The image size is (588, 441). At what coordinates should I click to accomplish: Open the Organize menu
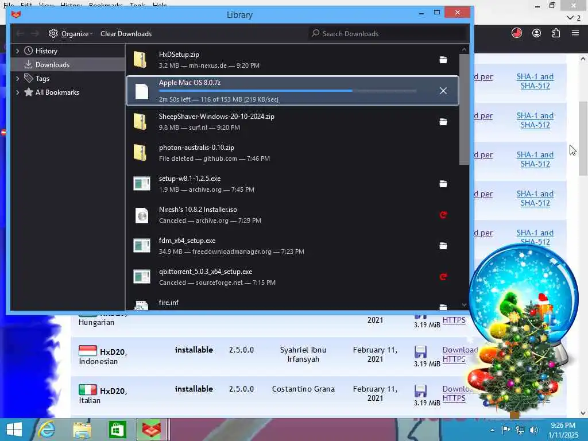pos(71,34)
